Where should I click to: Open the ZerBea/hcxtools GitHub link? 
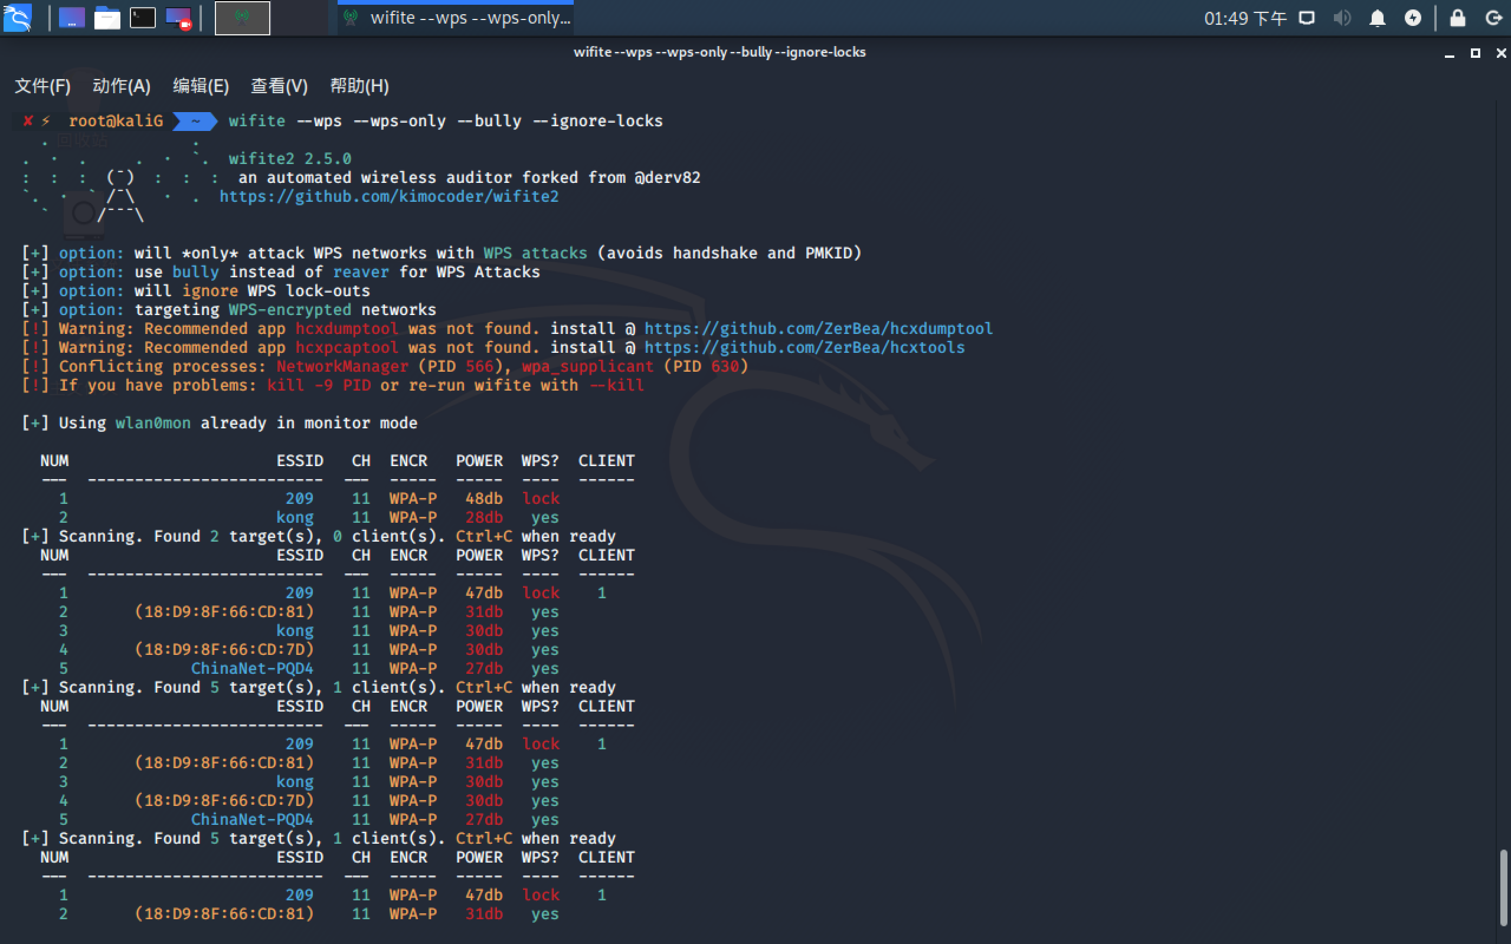(804, 348)
